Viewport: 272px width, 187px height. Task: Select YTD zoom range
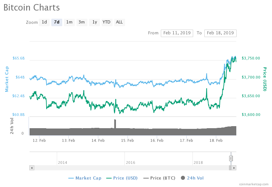pos(107,22)
